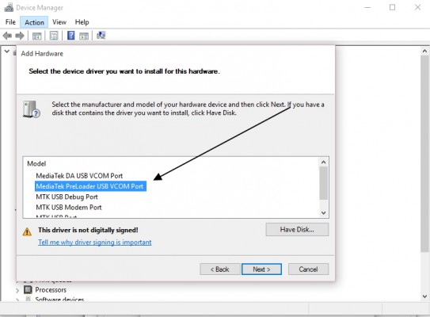Click the action pane toolbar icon

tap(84, 36)
